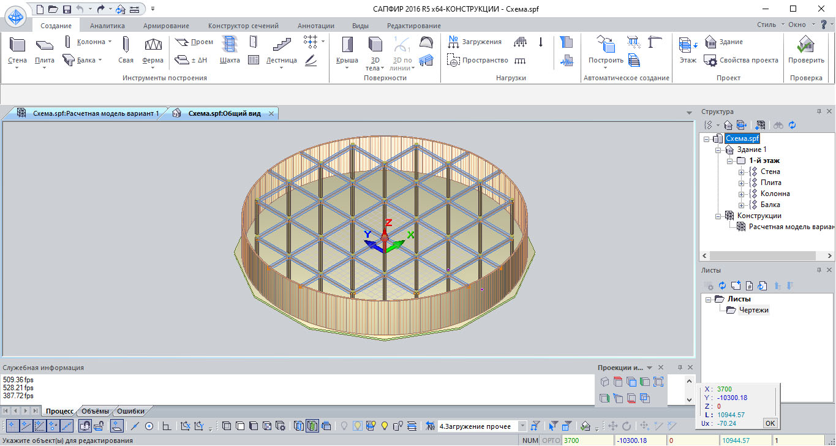Collapse the Здание 1 tree node

coord(718,149)
